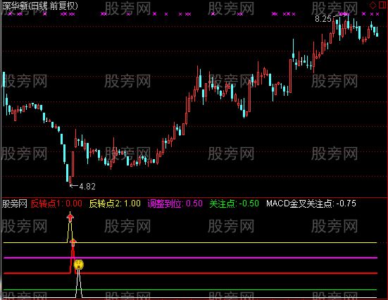Click the 调整到位: 0.50 indicator label

tap(175, 204)
